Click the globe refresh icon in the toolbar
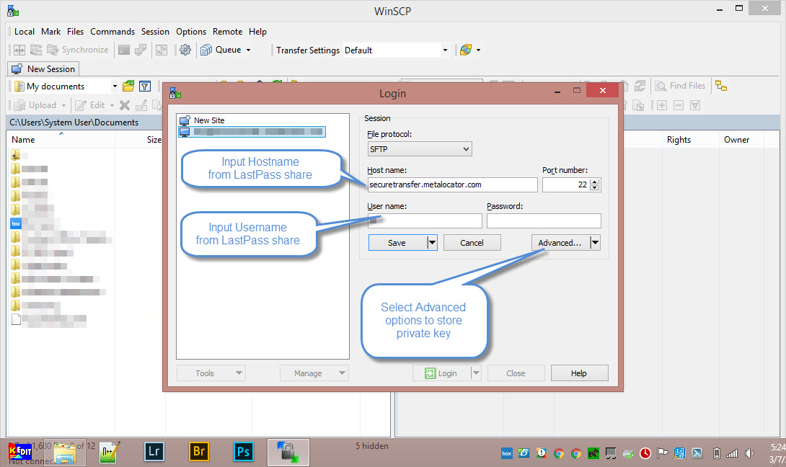Image resolution: width=786 pixels, height=467 pixels. [x=466, y=50]
